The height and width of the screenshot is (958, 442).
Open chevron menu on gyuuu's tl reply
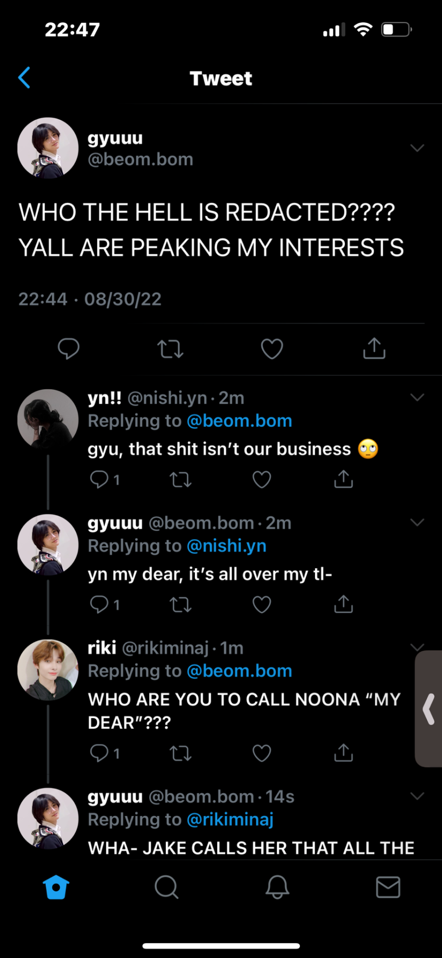click(x=417, y=522)
